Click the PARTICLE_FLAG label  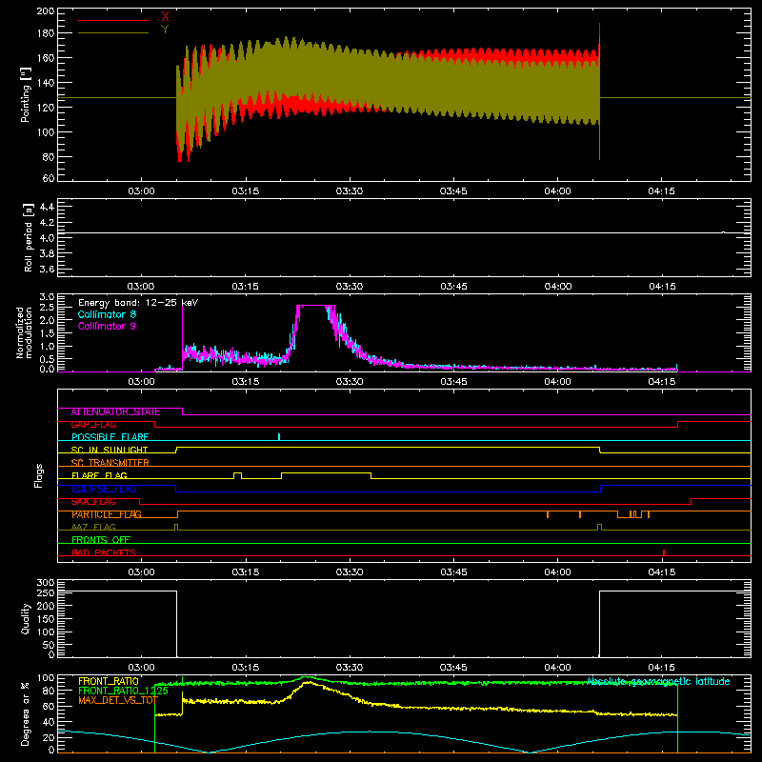tap(107, 514)
